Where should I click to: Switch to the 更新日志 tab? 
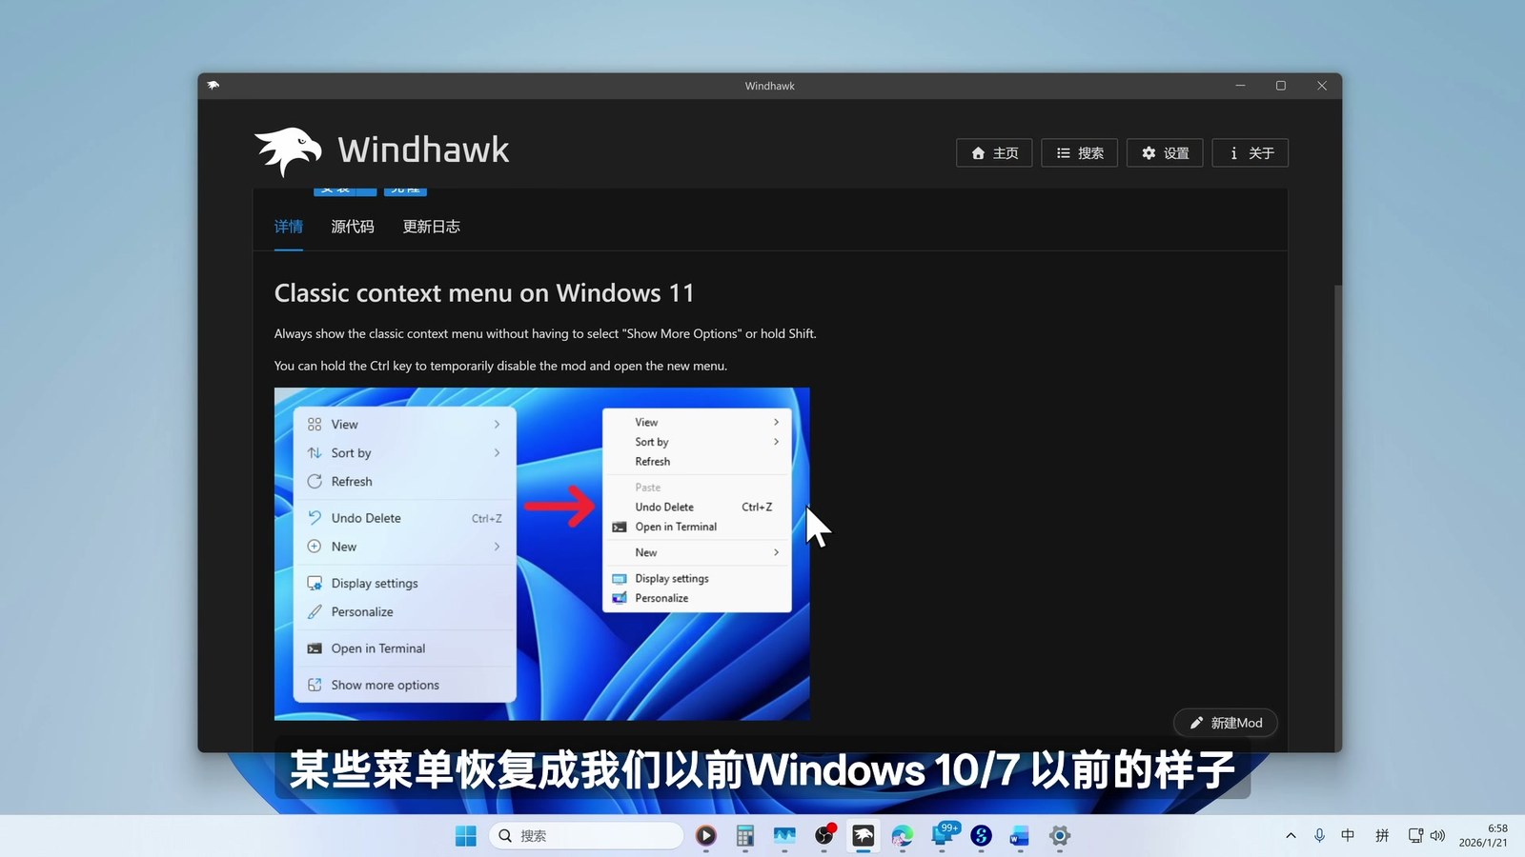tap(432, 227)
